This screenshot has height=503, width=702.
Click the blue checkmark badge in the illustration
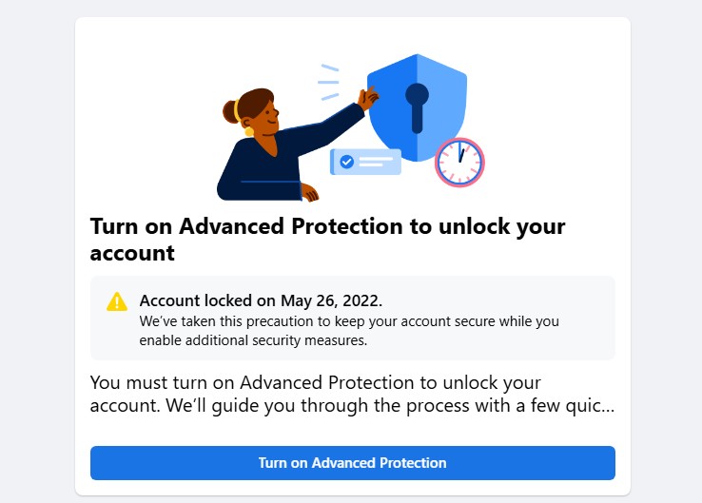coord(346,162)
